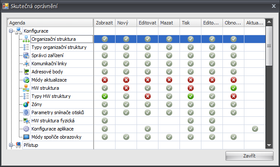Click red X for Módy aktualizace Zobrazit
The height and width of the screenshot is (167, 280).
tap(105, 80)
